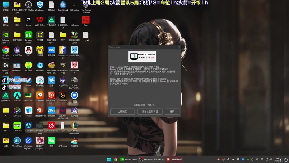Open the 游戏加加 G+ shortcut
This screenshot has width=289, height=163.
[51, 112]
